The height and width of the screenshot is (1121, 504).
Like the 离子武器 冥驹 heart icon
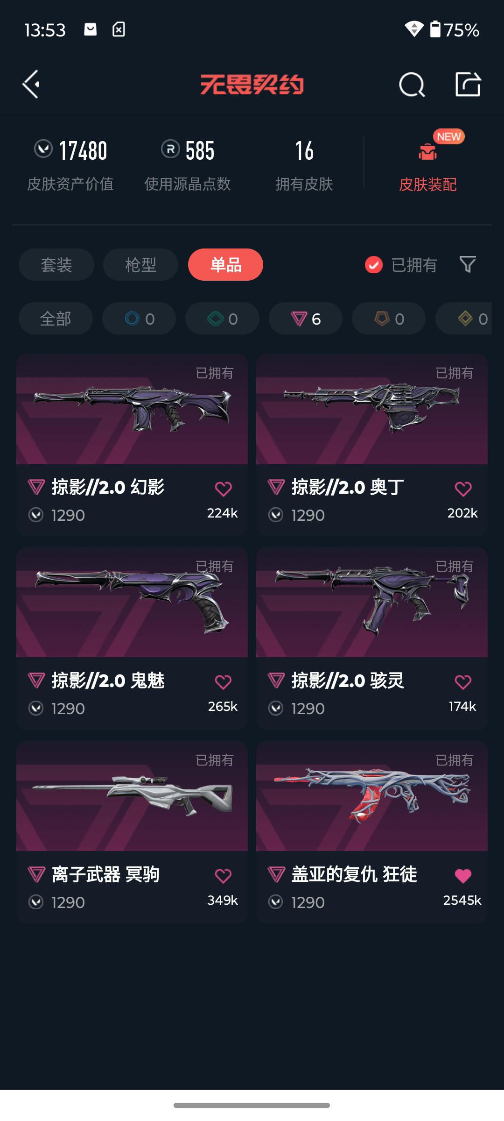223,876
